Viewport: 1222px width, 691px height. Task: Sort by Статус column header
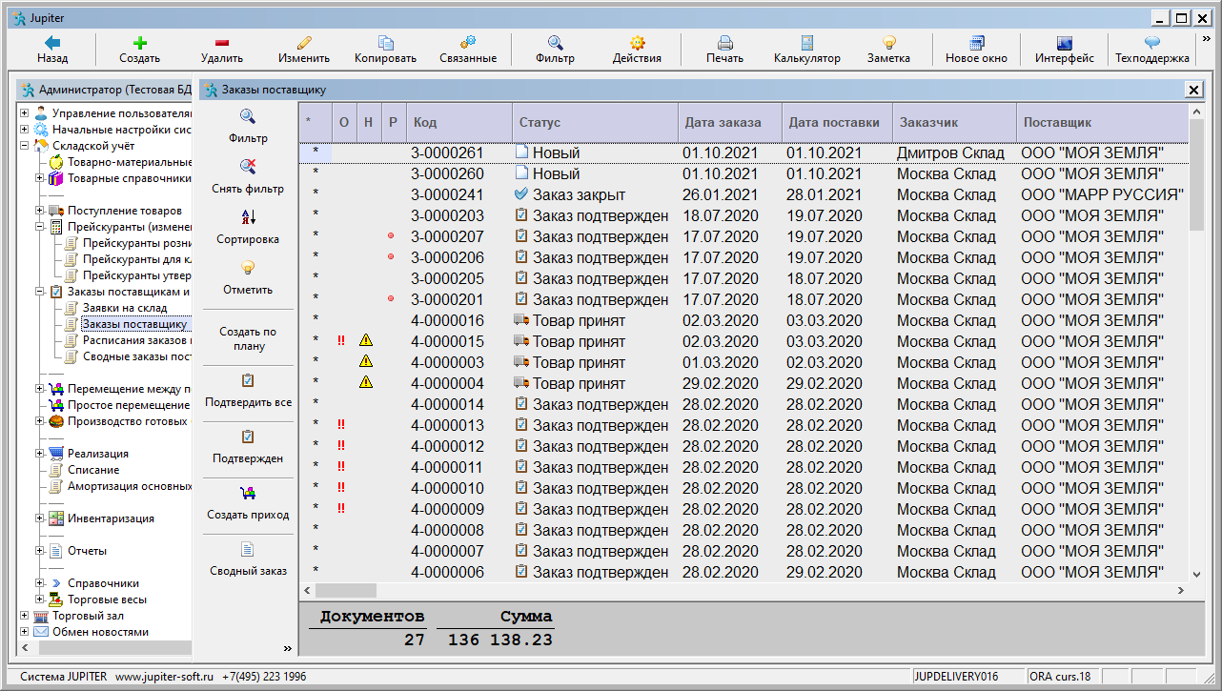595,122
